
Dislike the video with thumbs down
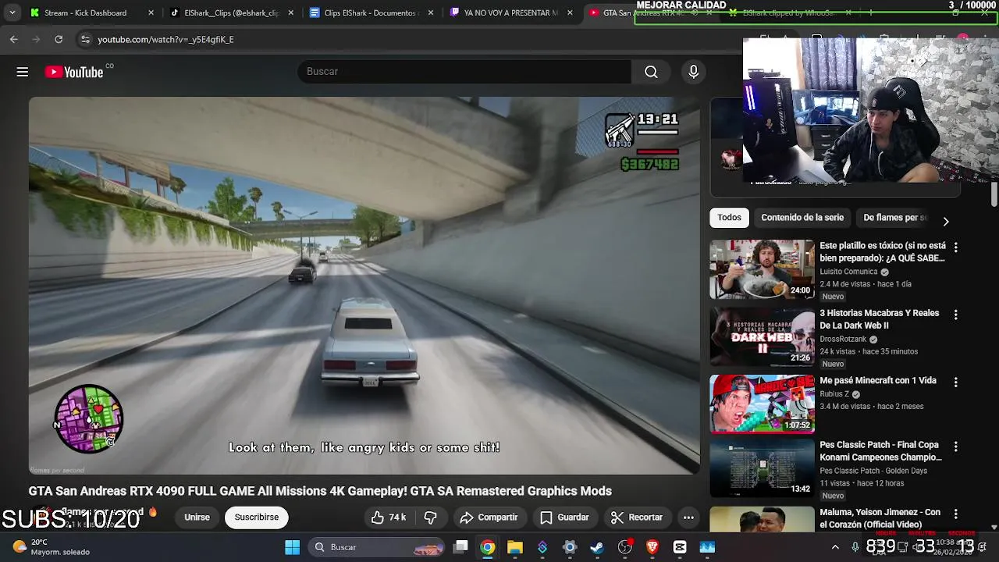tap(430, 518)
